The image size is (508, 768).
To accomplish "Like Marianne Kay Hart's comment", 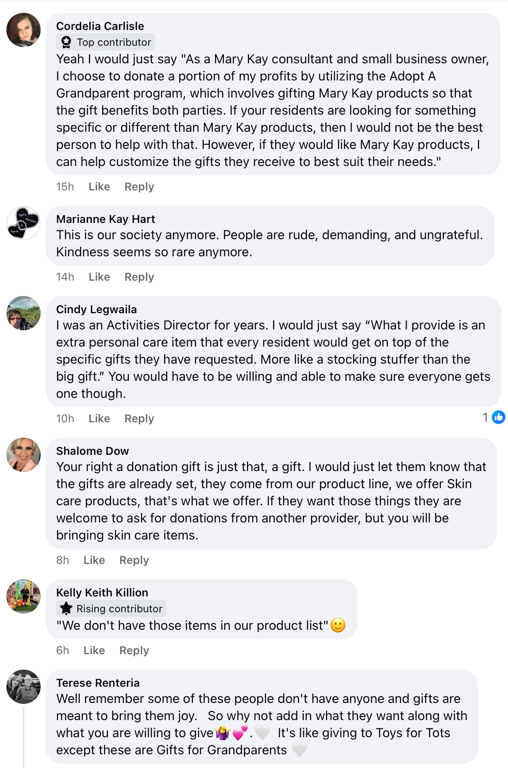I will [x=99, y=277].
